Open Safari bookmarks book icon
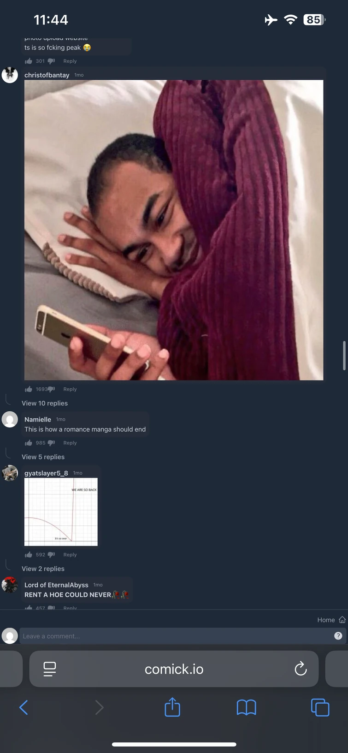 tap(246, 707)
